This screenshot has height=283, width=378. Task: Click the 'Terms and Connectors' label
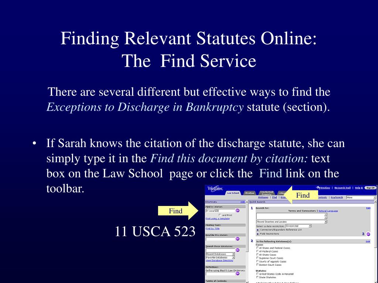tap(302, 211)
